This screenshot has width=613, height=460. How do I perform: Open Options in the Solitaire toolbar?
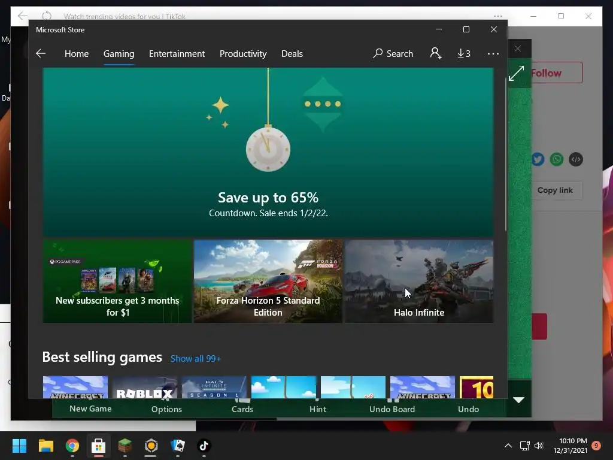click(x=166, y=408)
